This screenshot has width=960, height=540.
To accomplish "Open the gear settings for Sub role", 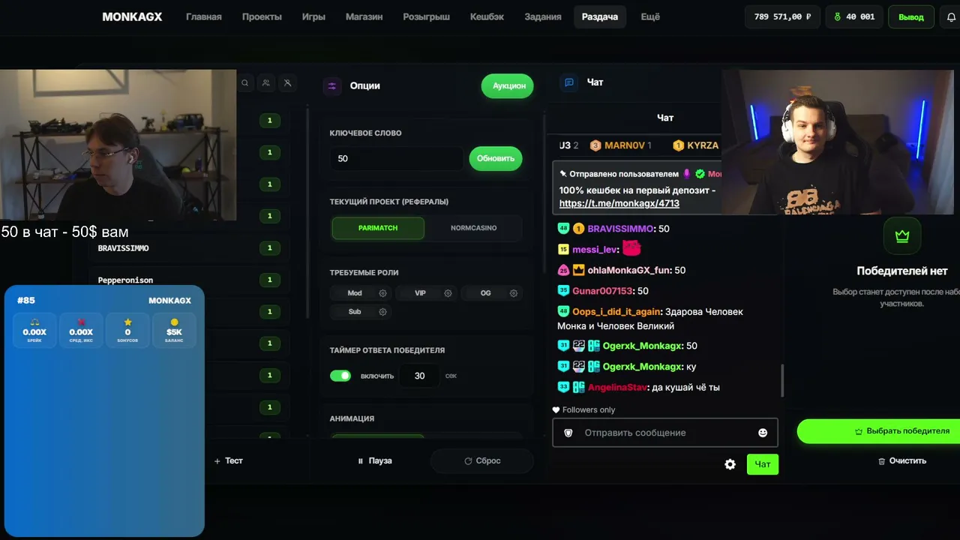I will 382,312.
